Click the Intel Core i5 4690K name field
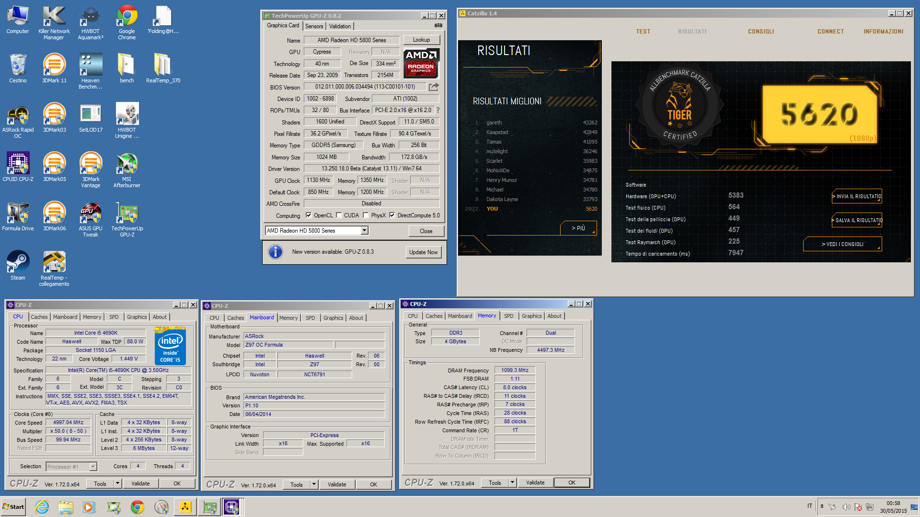The height and width of the screenshot is (517, 920). click(95, 333)
